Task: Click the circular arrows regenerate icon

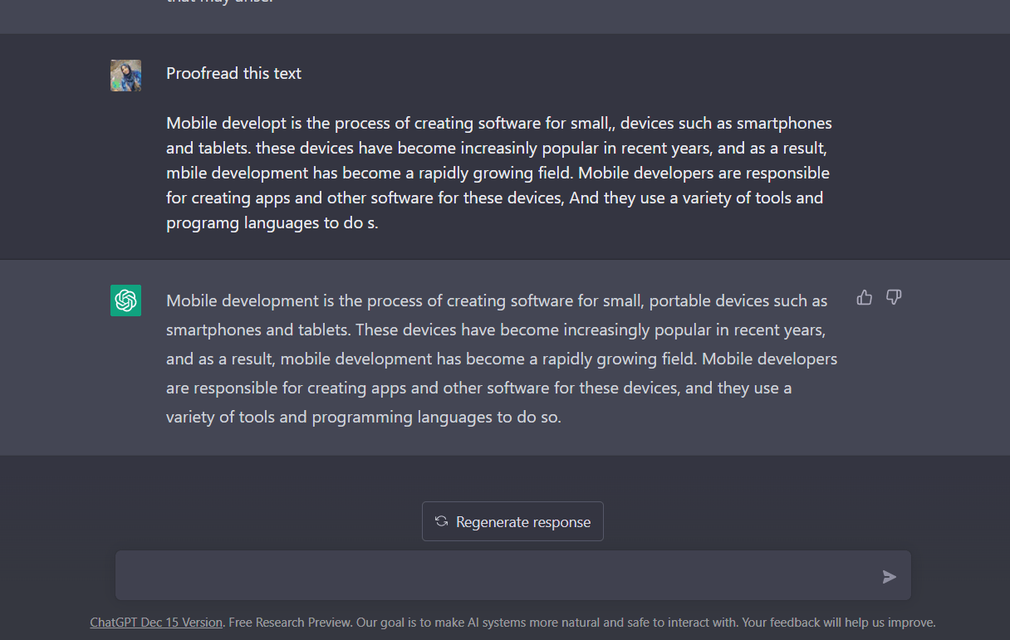Action: (x=442, y=521)
